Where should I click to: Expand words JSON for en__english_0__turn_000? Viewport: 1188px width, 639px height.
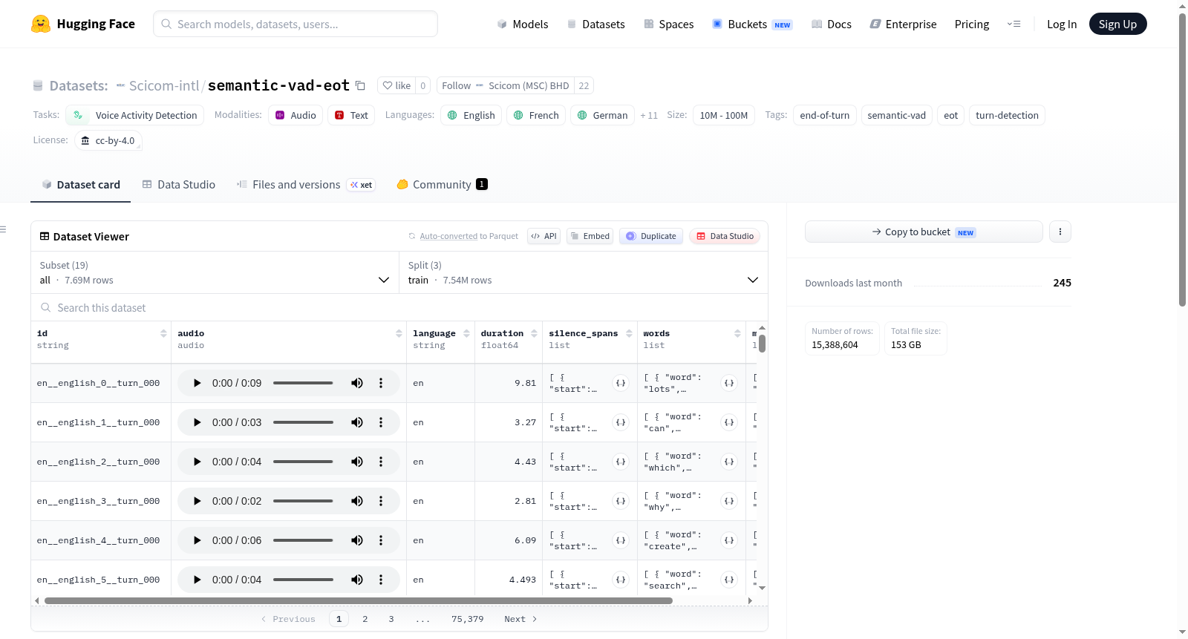tap(729, 383)
